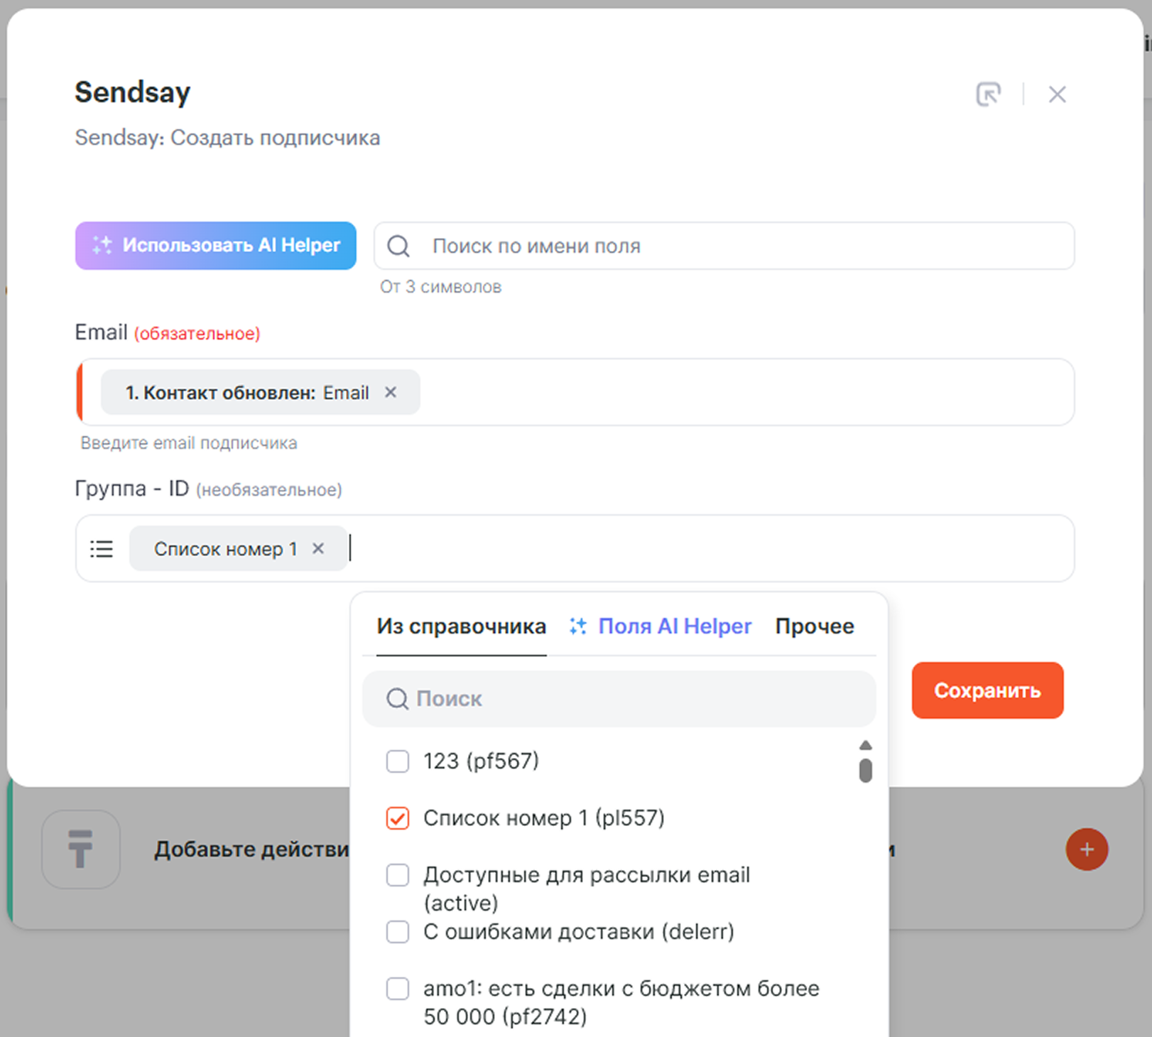The height and width of the screenshot is (1037, 1152).
Task: Click the list icon in Группа field
Action: [102, 549]
